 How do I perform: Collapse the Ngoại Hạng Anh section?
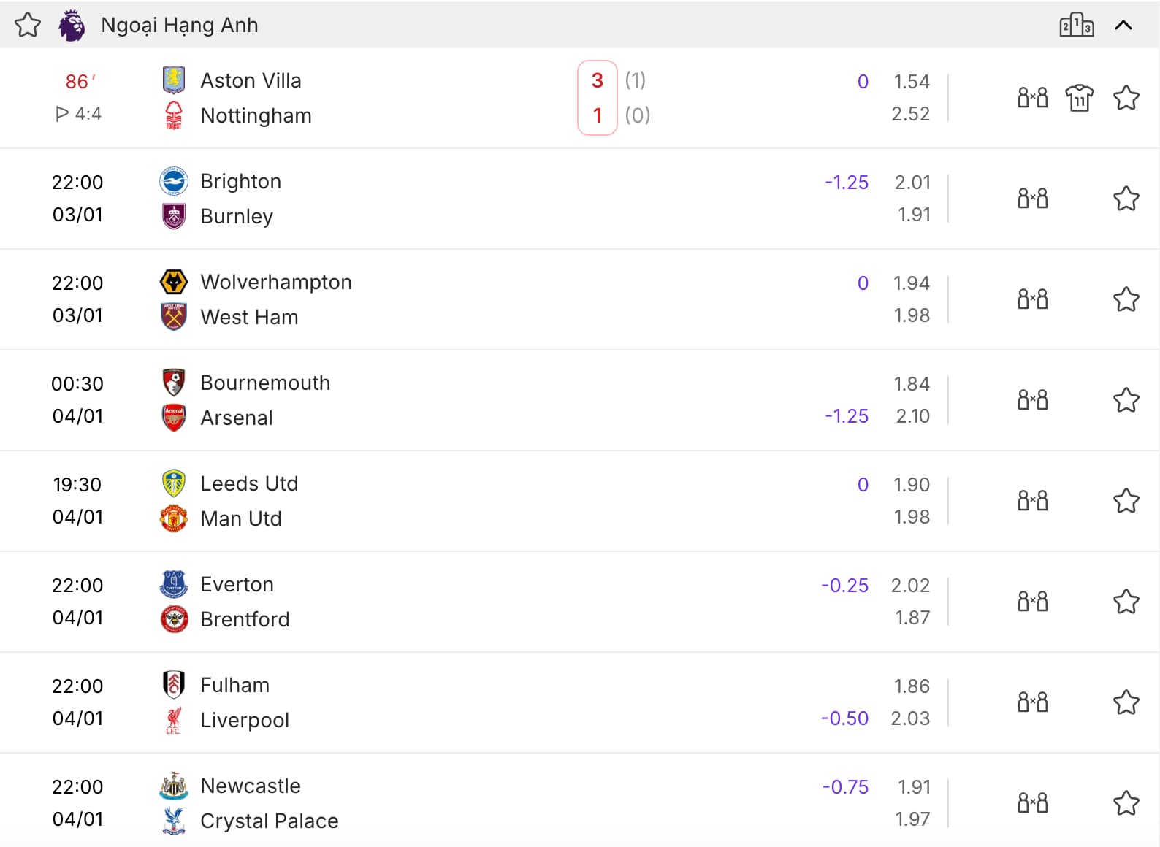click(x=1123, y=26)
